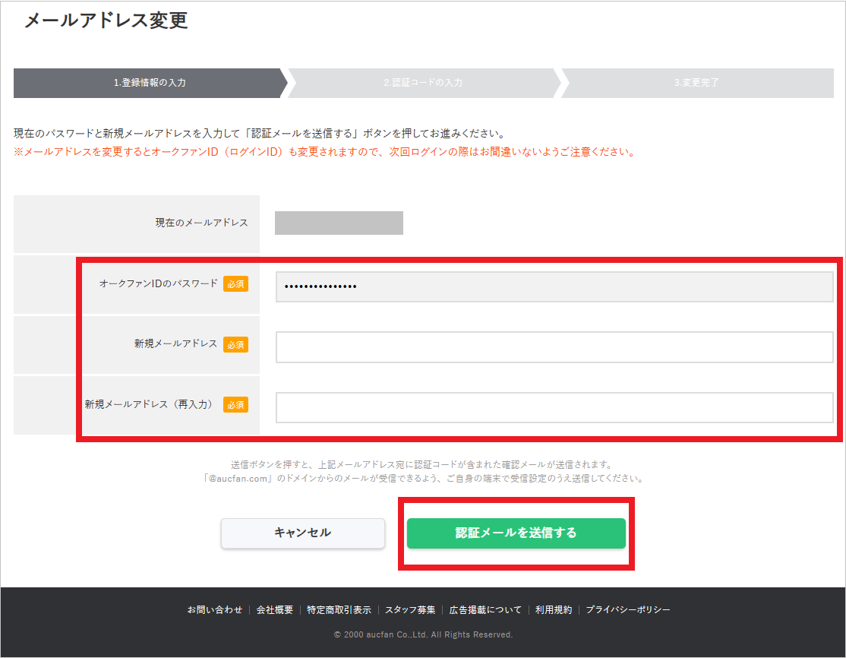This screenshot has width=846, height=658.
Task: Click the 必須 badge beside the password label
Action: point(235,284)
